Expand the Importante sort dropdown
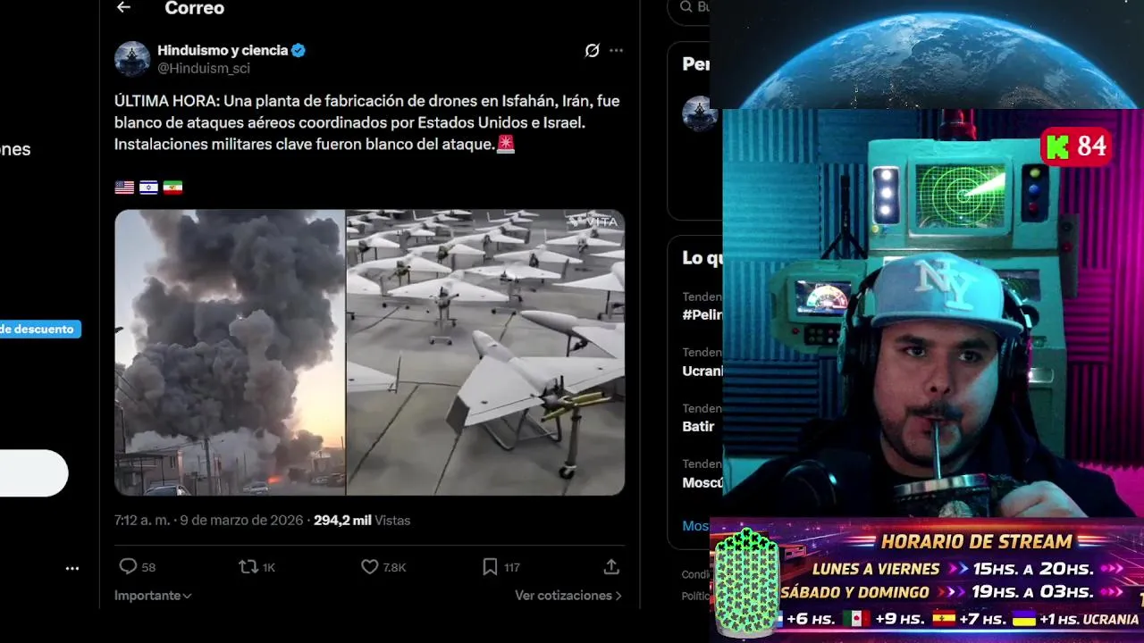The height and width of the screenshot is (643, 1144). click(x=153, y=596)
